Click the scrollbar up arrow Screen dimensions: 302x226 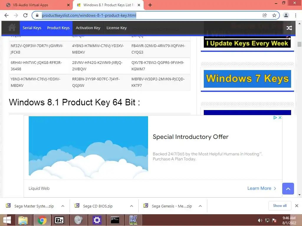click(x=299, y=24)
